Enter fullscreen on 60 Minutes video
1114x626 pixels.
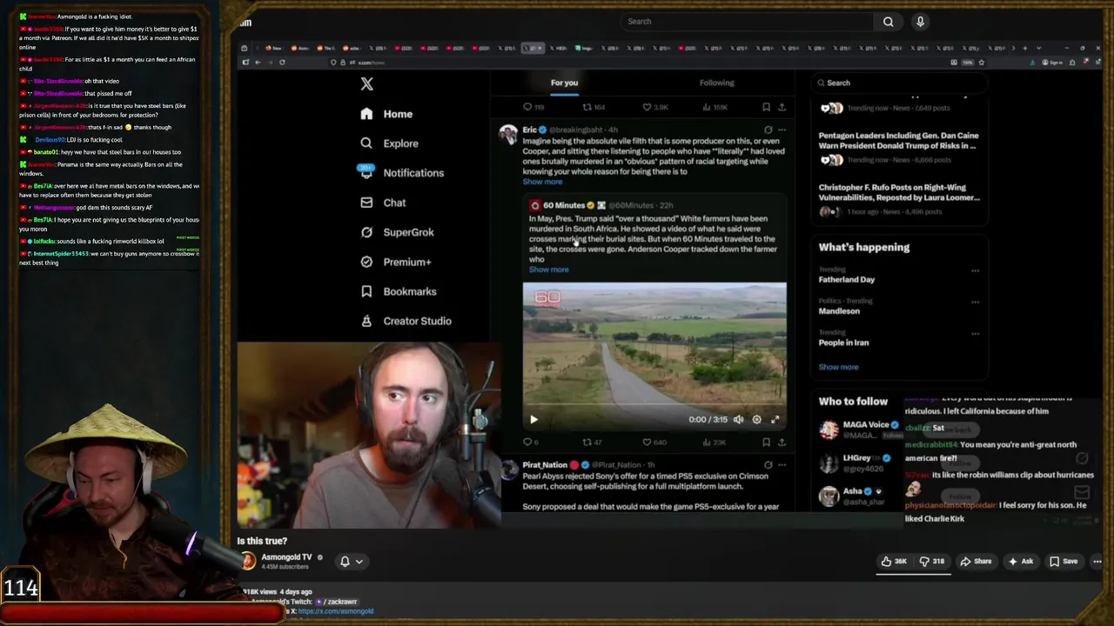(x=775, y=419)
